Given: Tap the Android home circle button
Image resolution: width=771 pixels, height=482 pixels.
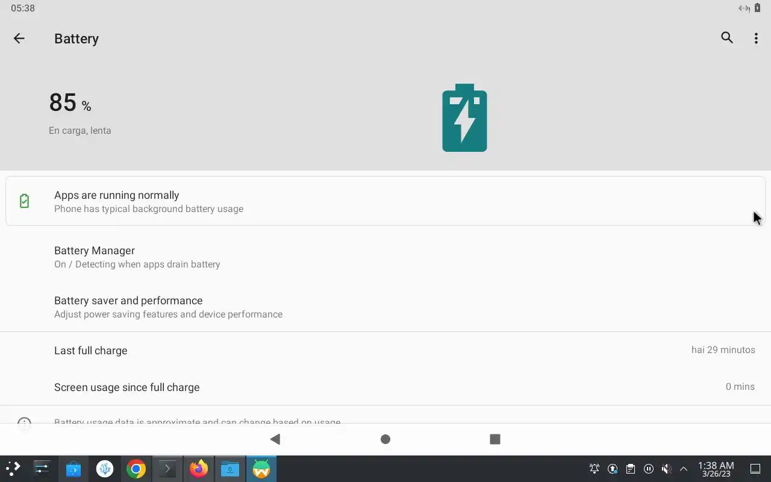Looking at the screenshot, I should click(385, 439).
